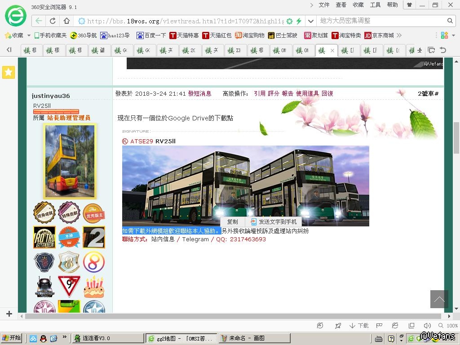
Task: Close the active browser tab
Action: coord(332,51)
